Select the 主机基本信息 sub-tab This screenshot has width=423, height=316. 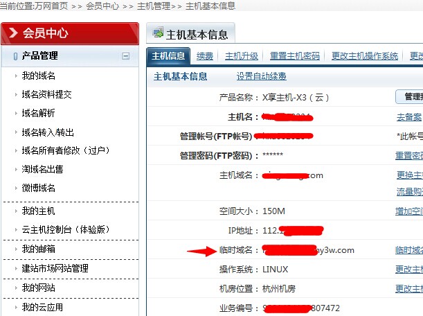[x=181, y=76]
